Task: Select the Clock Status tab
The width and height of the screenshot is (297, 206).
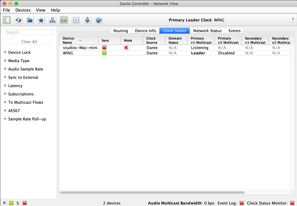Action: tap(174, 31)
